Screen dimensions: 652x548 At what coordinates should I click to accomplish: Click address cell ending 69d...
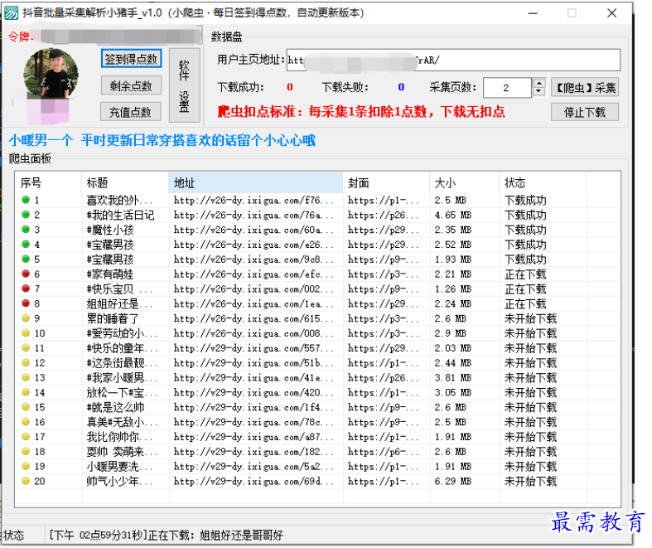[254, 482]
